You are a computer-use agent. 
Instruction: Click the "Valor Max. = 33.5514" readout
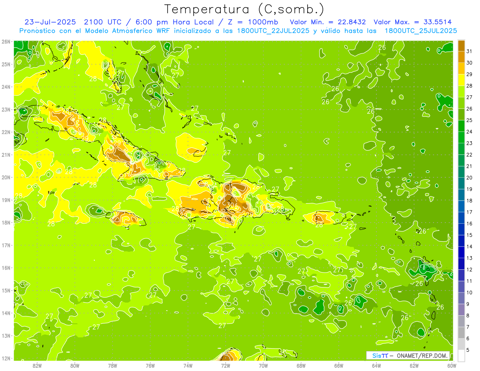[413, 22]
